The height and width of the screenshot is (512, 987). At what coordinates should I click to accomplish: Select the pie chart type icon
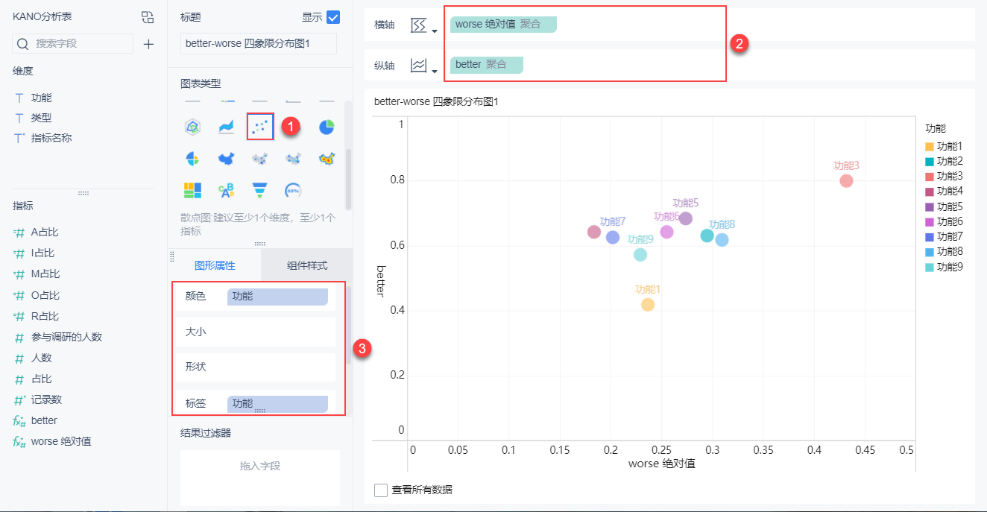tap(327, 127)
